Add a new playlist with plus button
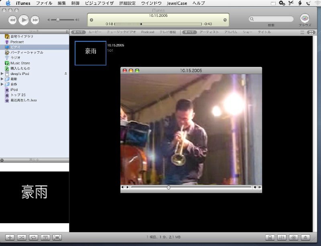 (10, 238)
